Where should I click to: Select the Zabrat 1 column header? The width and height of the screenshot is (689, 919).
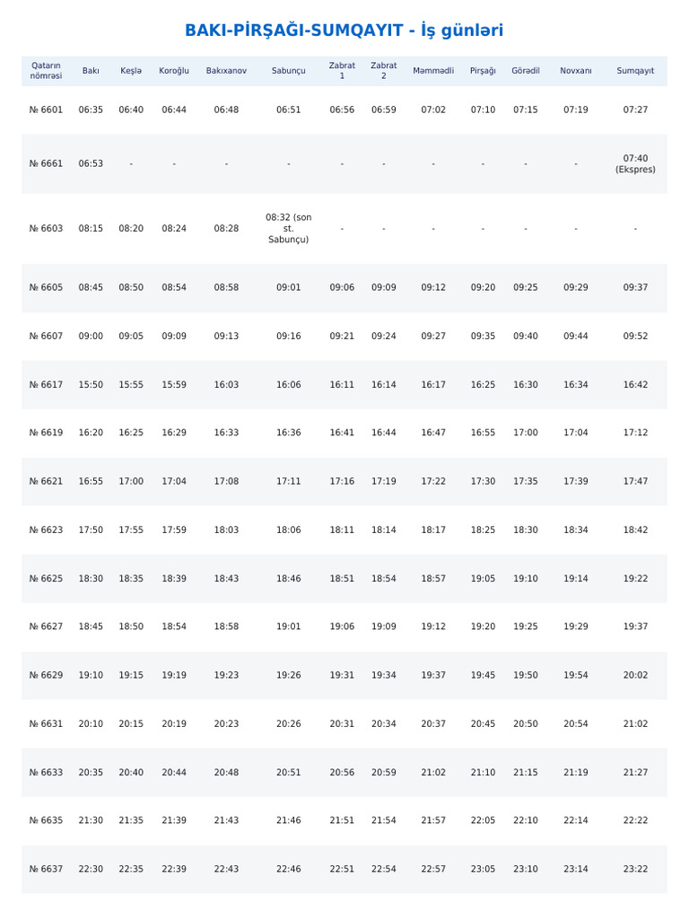tap(342, 71)
